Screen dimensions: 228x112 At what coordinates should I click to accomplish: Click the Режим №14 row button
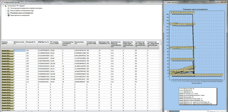coord(7,84)
